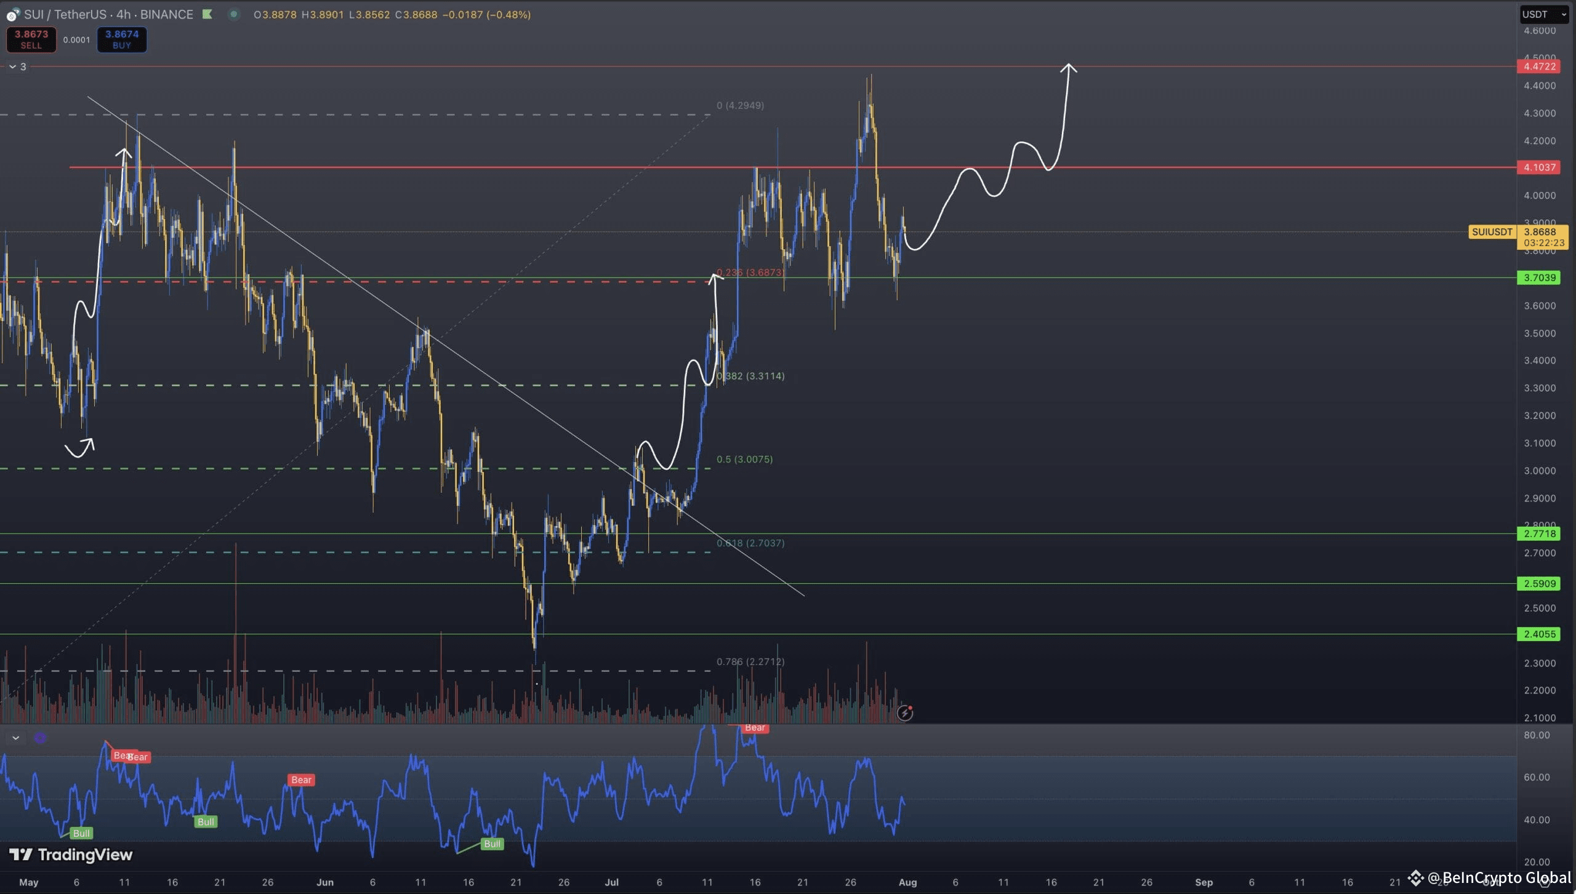Image resolution: width=1576 pixels, height=894 pixels.
Task: Click the Jul label on time axis
Action: [611, 882]
